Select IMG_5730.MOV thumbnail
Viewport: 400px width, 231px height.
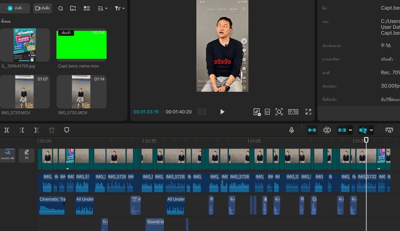(81, 92)
